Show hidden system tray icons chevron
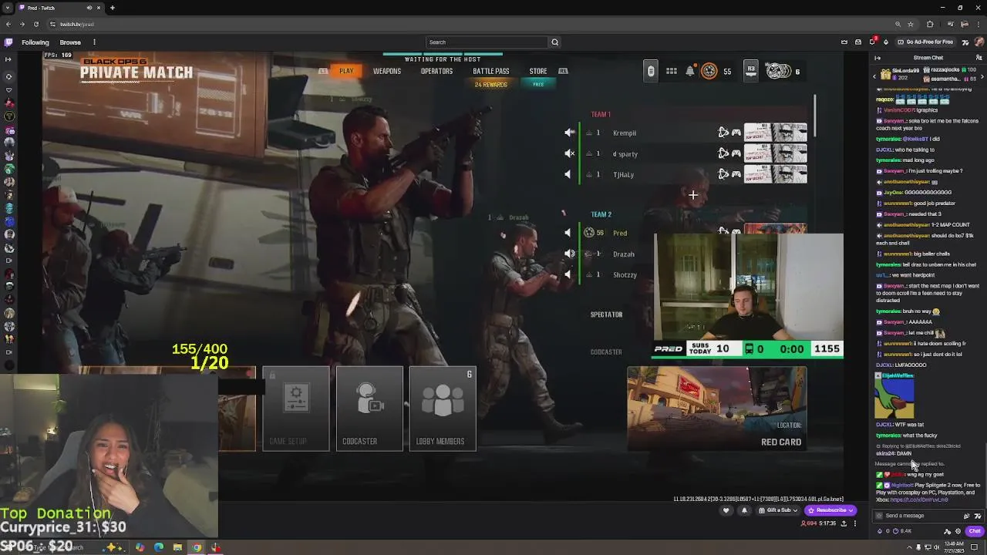This screenshot has width=987, height=555. (908, 547)
